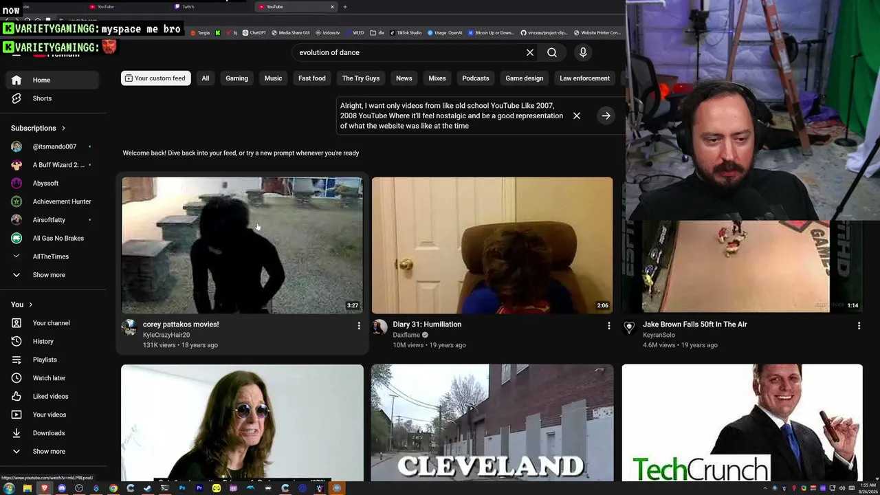
Task: Expand the You section chevron
Action: [30, 305]
